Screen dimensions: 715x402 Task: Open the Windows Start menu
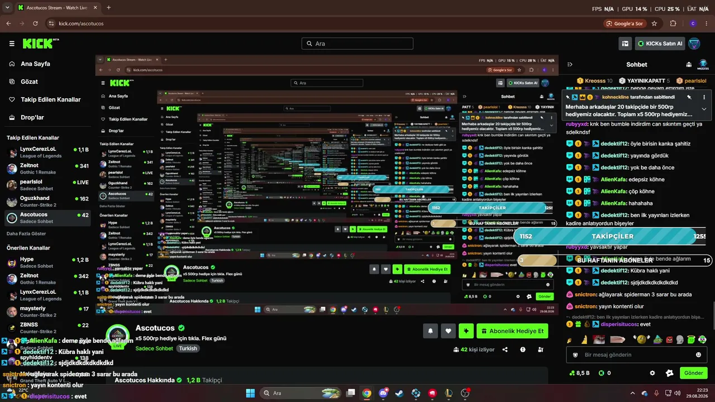[250, 393]
